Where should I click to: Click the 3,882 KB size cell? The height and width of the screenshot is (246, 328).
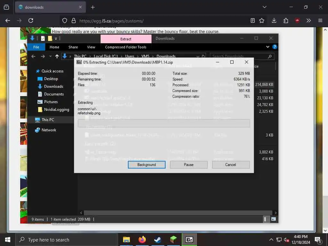click(x=266, y=152)
